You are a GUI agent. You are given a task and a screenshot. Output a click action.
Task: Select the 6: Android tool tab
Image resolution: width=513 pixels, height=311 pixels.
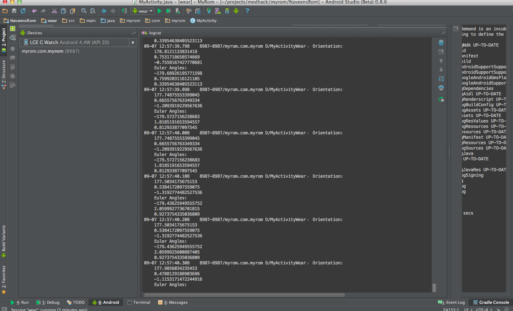tap(105, 302)
